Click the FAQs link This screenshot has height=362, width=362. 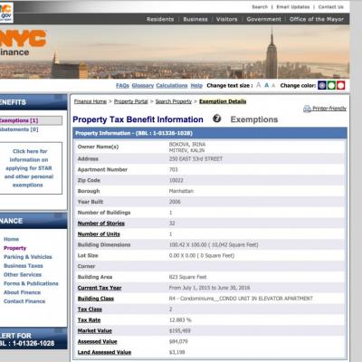click(122, 86)
